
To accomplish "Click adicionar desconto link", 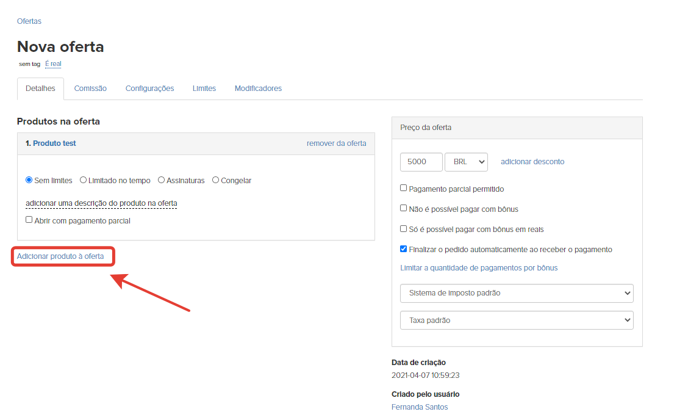I will 532,162.
